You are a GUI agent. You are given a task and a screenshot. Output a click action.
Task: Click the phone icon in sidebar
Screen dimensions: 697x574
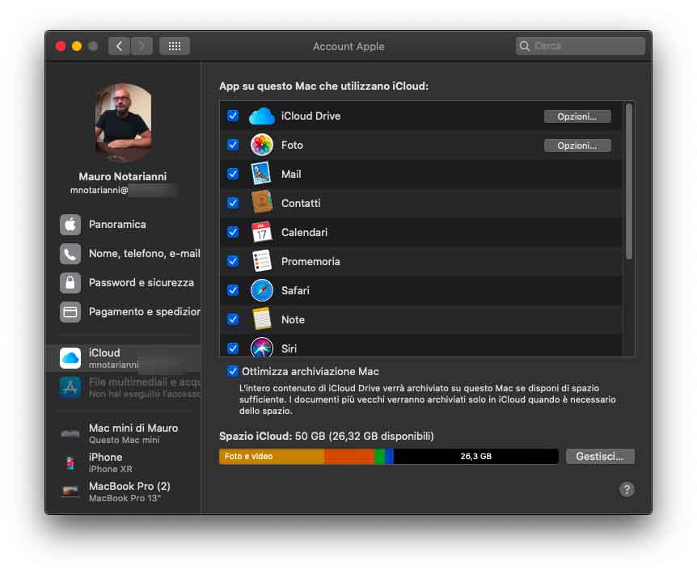coord(70,254)
